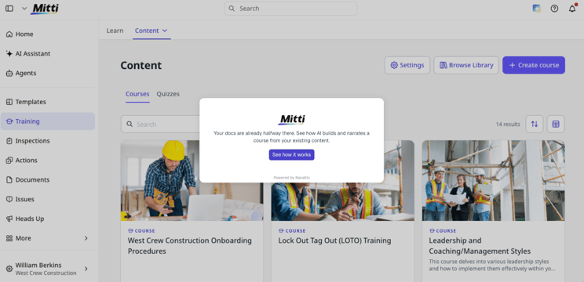This screenshot has width=584, height=282.
Task: Select Training in sidebar
Action: pyautogui.click(x=48, y=121)
